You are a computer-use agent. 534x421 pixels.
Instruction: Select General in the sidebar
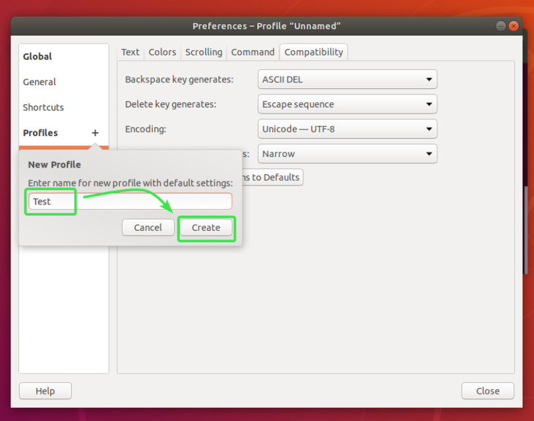point(39,82)
